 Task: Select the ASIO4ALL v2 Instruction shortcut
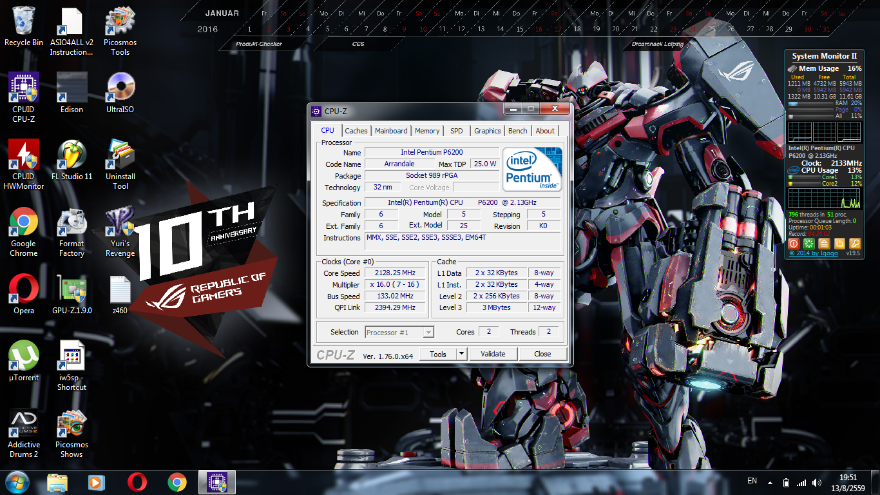coord(72,32)
